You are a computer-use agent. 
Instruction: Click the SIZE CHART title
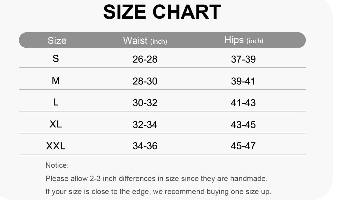pos(162,12)
